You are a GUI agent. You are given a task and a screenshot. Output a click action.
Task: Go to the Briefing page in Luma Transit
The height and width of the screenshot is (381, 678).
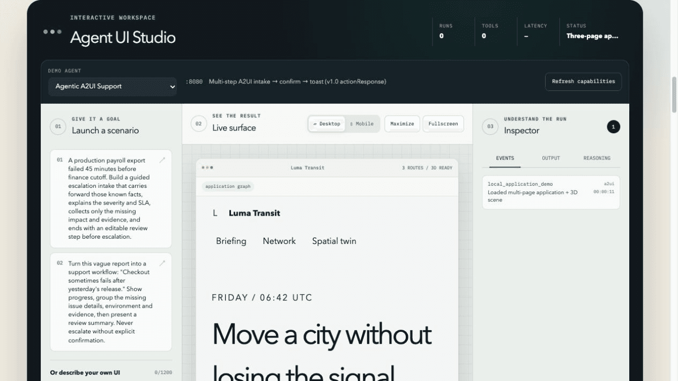click(x=231, y=241)
